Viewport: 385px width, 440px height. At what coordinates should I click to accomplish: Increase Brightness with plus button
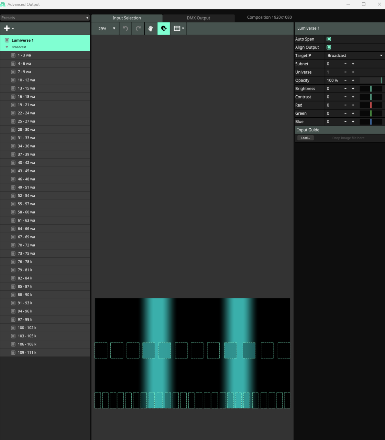pos(353,89)
